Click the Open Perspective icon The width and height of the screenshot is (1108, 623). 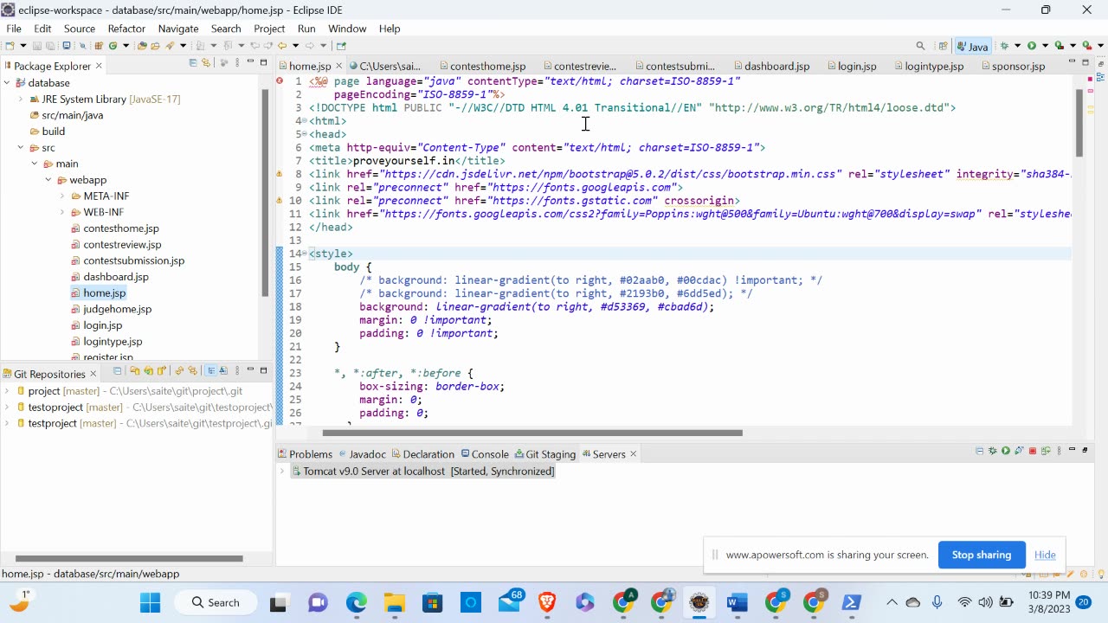point(944,46)
